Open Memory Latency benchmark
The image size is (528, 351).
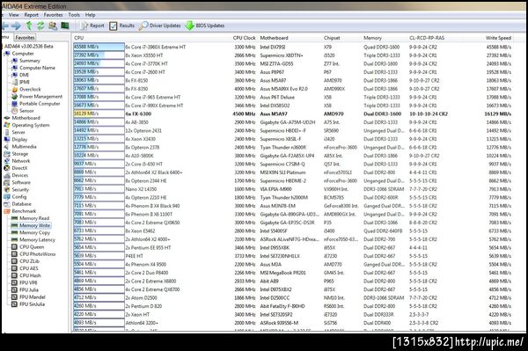click(37, 239)
